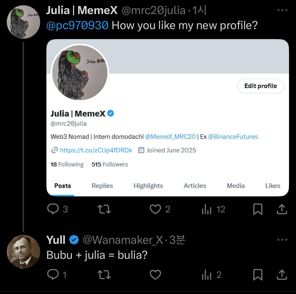
Task: Switch to the Replies tab
Action: point(102,186)
